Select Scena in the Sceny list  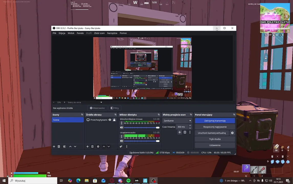point(68,120)
